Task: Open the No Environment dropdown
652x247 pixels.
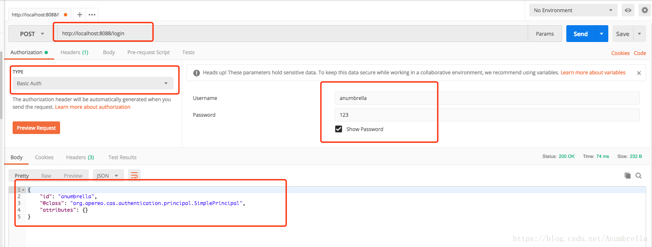Action: coord(573,11)
